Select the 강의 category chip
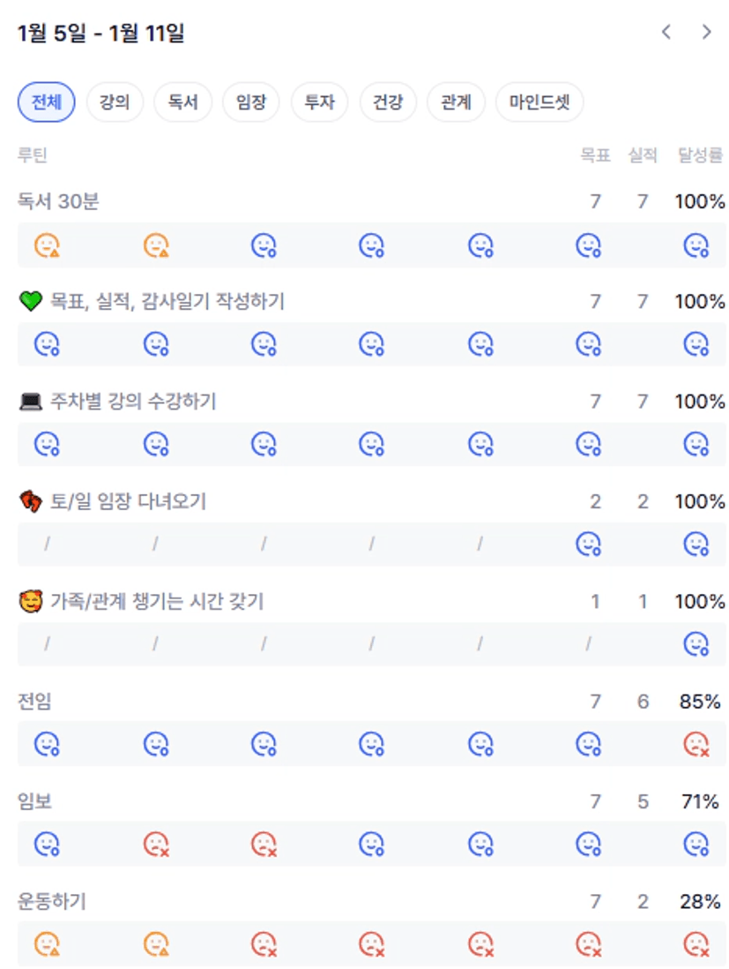 115,102
